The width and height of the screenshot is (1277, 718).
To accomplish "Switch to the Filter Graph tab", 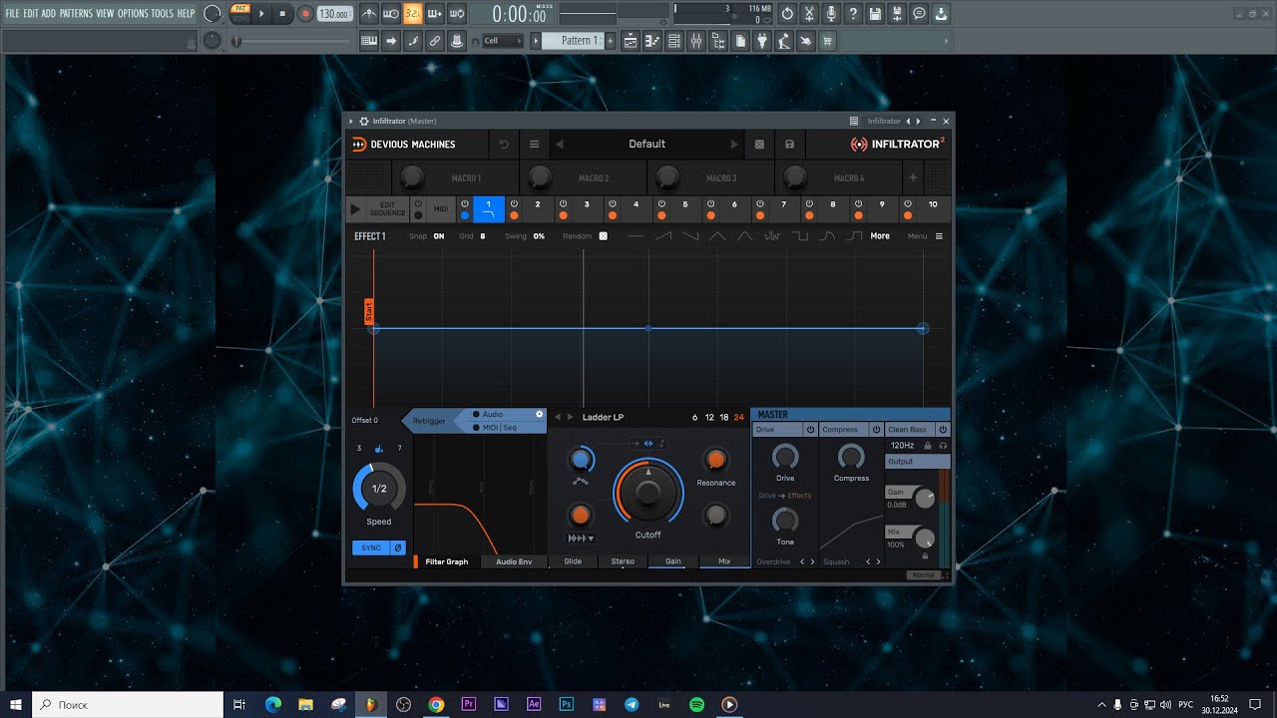I will point(446,561).
